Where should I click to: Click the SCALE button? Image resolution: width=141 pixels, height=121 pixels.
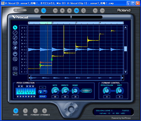pyautogui.click(x=43, y=96)
